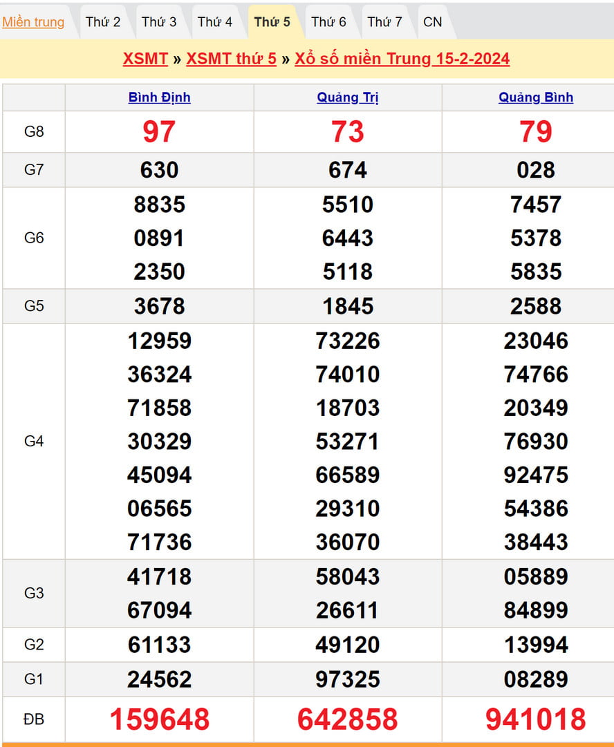This screenshot has height=747, width=614.
Task: Select the Thứ 3 tab
Action: pyautogui.click(x=159, y=22)
